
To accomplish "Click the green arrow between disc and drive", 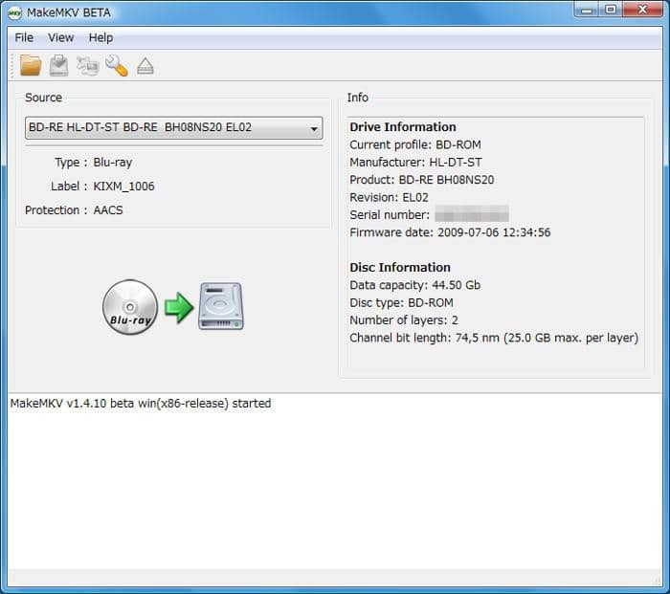I will [179, 307].
